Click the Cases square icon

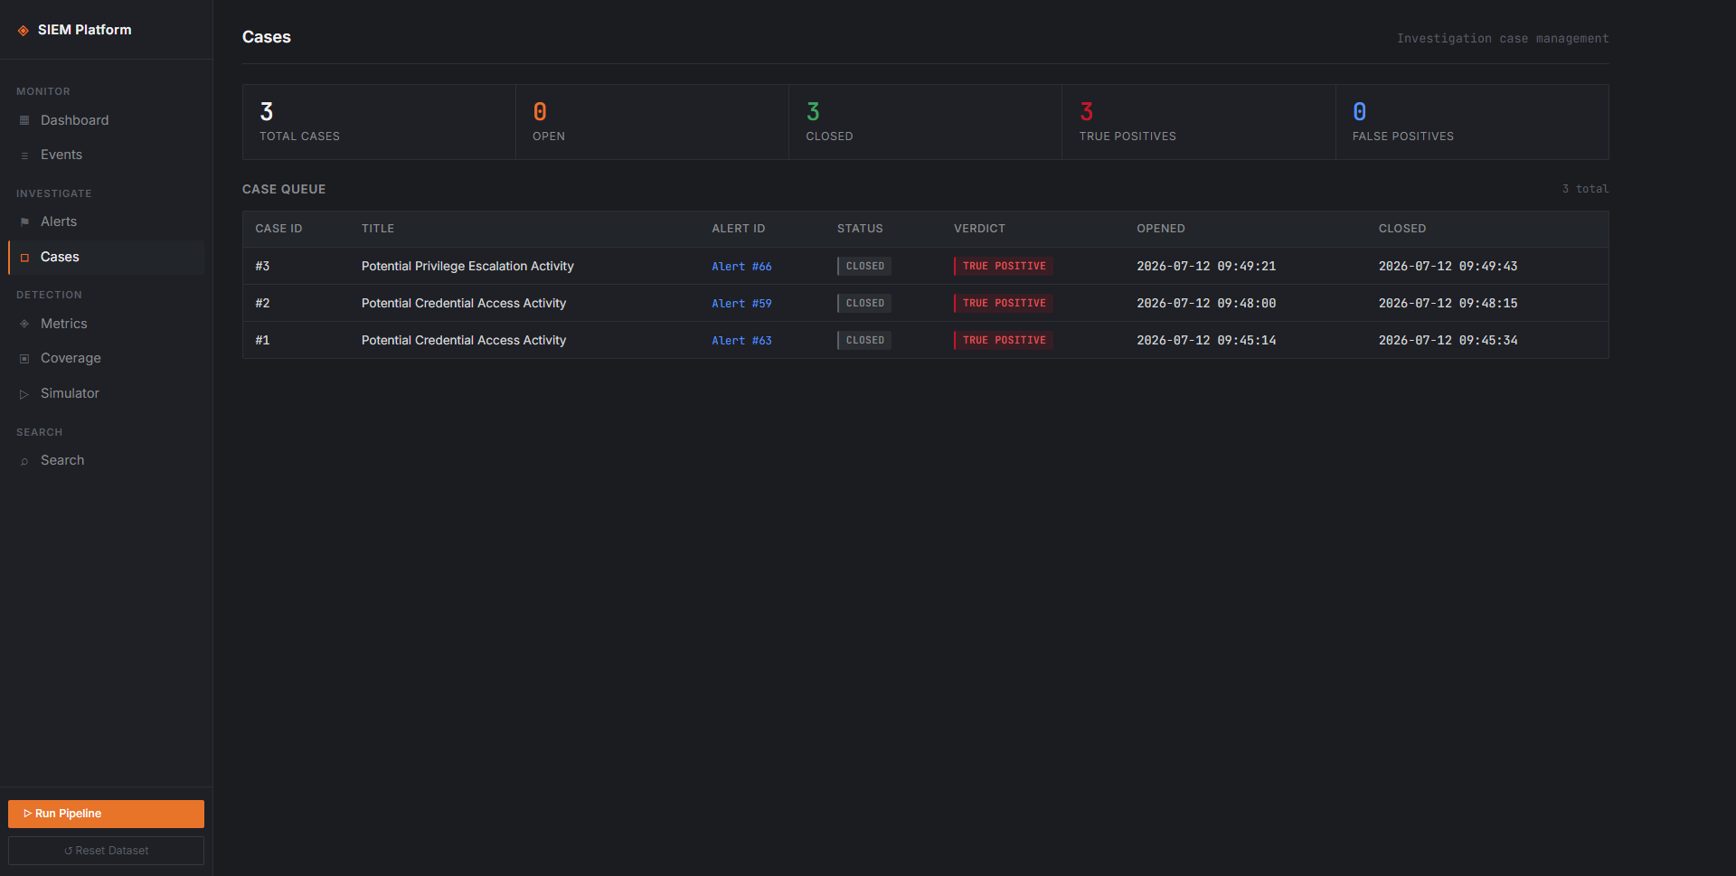24,258
